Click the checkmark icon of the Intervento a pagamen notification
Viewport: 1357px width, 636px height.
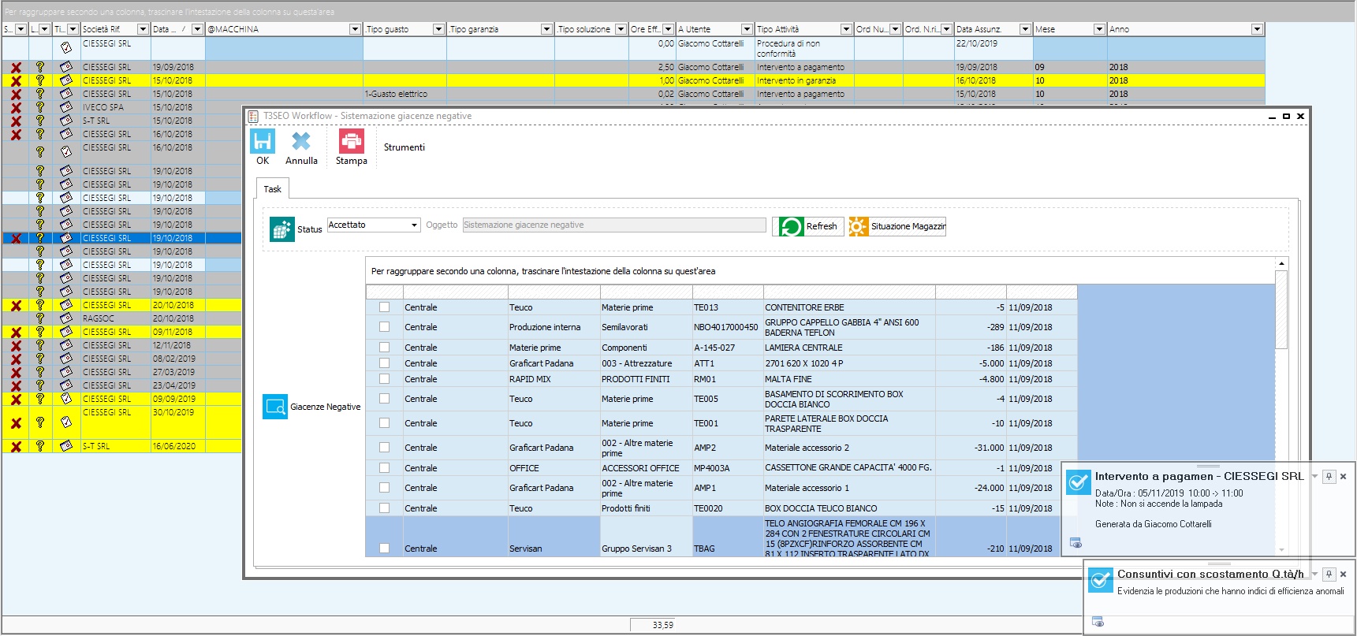1078,482
